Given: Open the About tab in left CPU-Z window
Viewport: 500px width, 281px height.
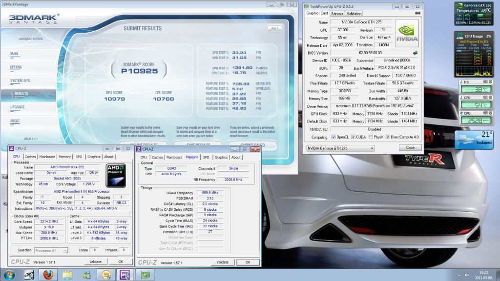Looking at the screenshot, I should (109, 157).
